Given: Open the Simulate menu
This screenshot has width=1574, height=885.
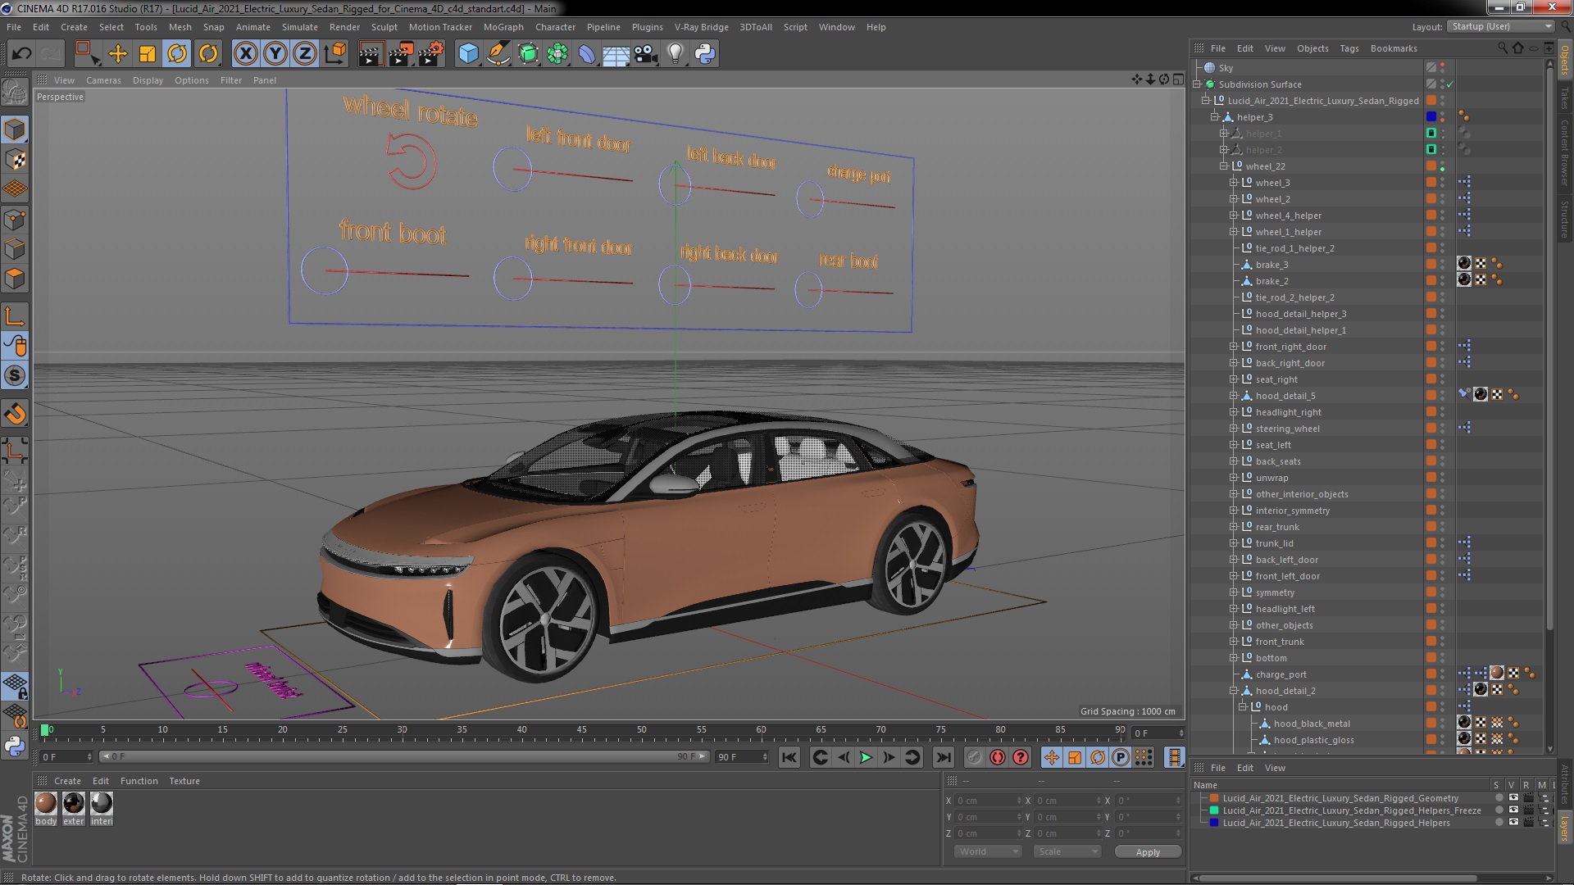Looking at the screenshot, I should coord(300,27).
